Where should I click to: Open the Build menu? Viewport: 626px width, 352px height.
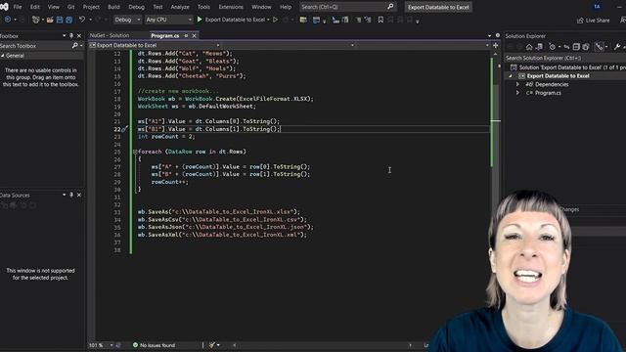(113, 7)
